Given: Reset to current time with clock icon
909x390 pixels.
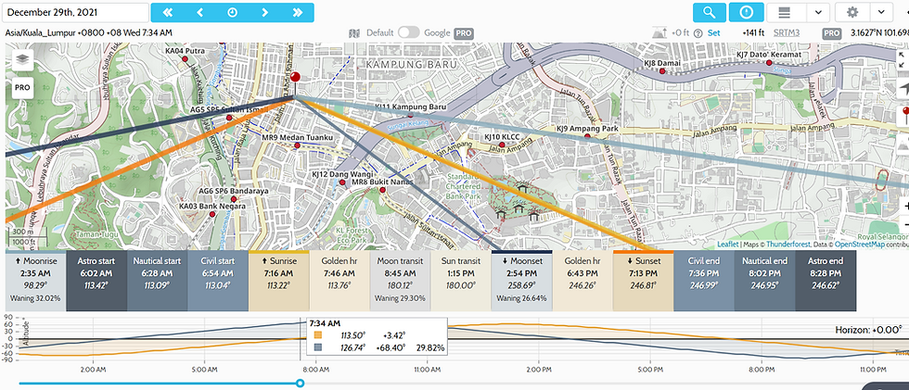Looking at the screenshot, I should coord(233,12).
